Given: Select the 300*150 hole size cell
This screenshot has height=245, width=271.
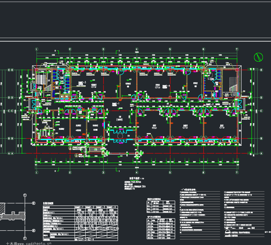Looking at the screenshot, I should [161, 235].
